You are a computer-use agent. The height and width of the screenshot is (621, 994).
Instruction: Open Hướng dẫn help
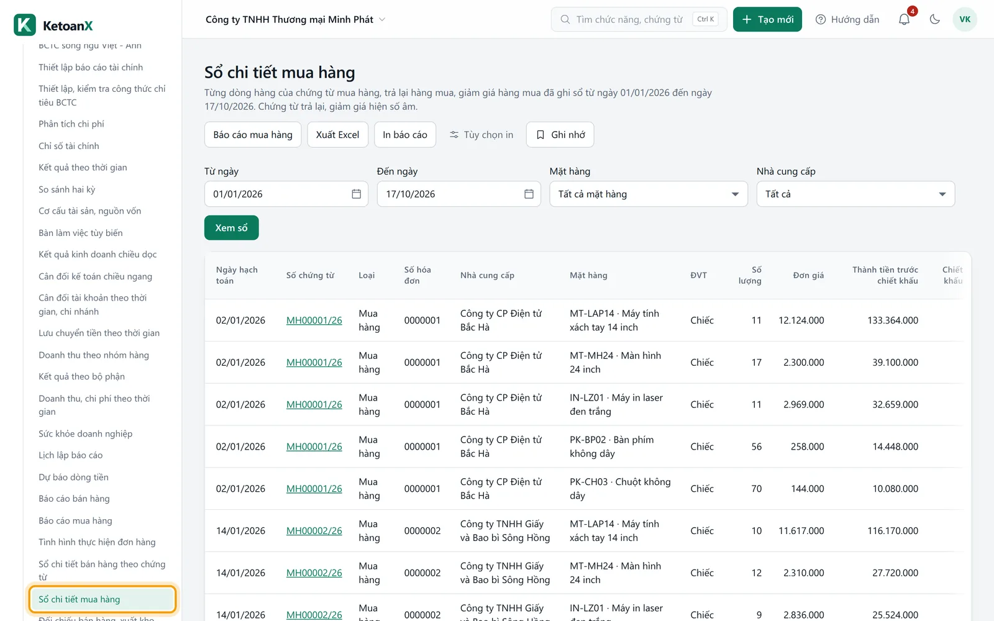coord(847,19)
